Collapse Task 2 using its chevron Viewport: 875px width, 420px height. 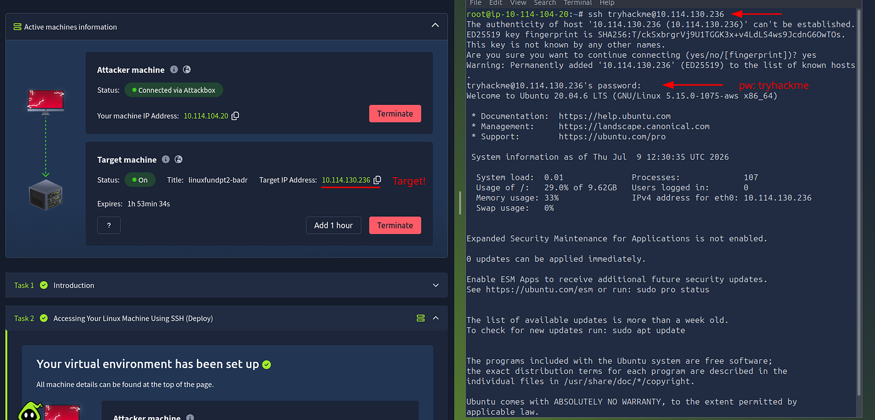point(436,318)
